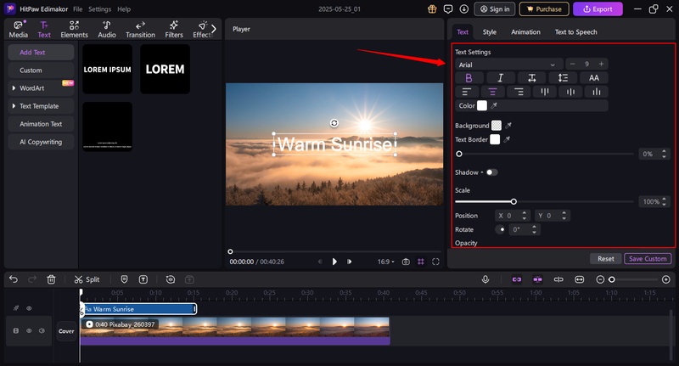Screen dimensions: 679x366
Task: Split the clip at playhead
Action: (87, 279)
